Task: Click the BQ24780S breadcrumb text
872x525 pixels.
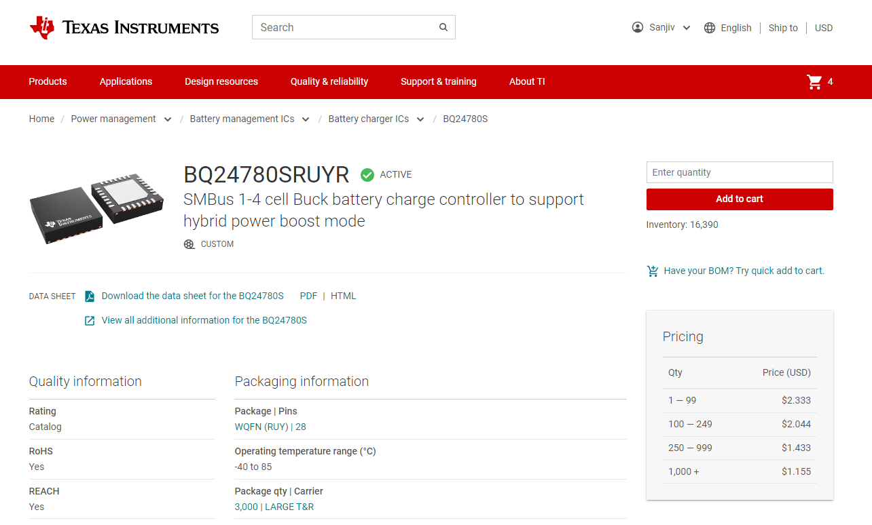Action: tap(465, 119)
